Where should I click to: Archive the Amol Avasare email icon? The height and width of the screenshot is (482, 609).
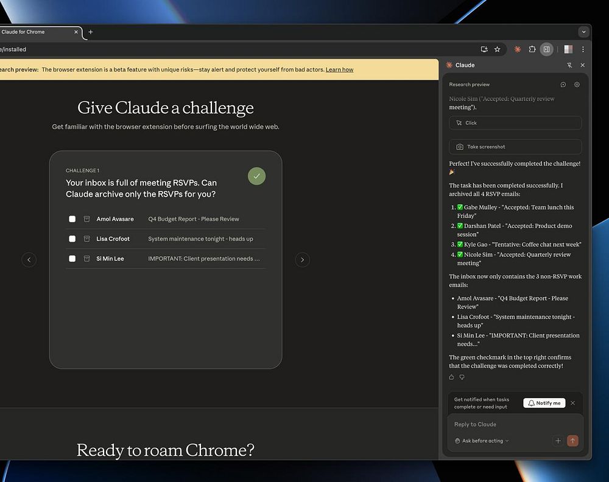click(x=86, y=219)
